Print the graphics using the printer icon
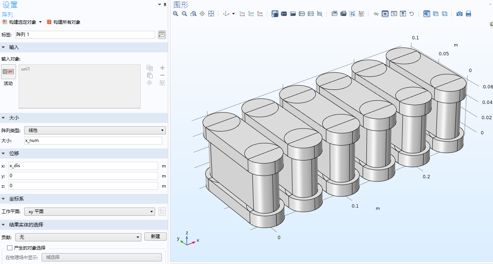Screen dimensions: 493x264 468,14
